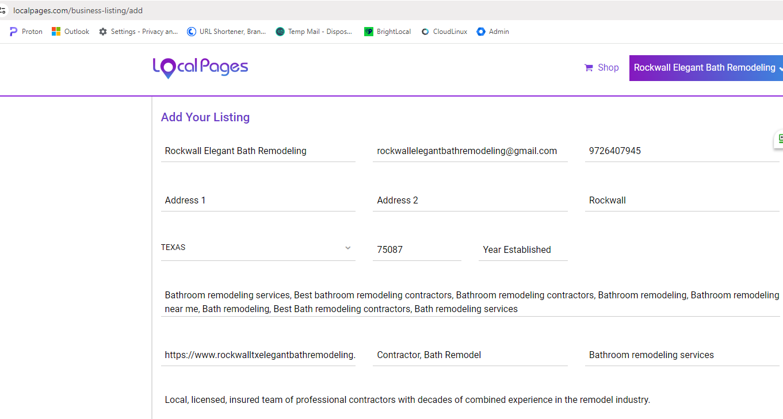Viewport: 783px width, 419px height.
Task: Click the shopping cart icon beside Shop
Action: click(x=589, y=68)
